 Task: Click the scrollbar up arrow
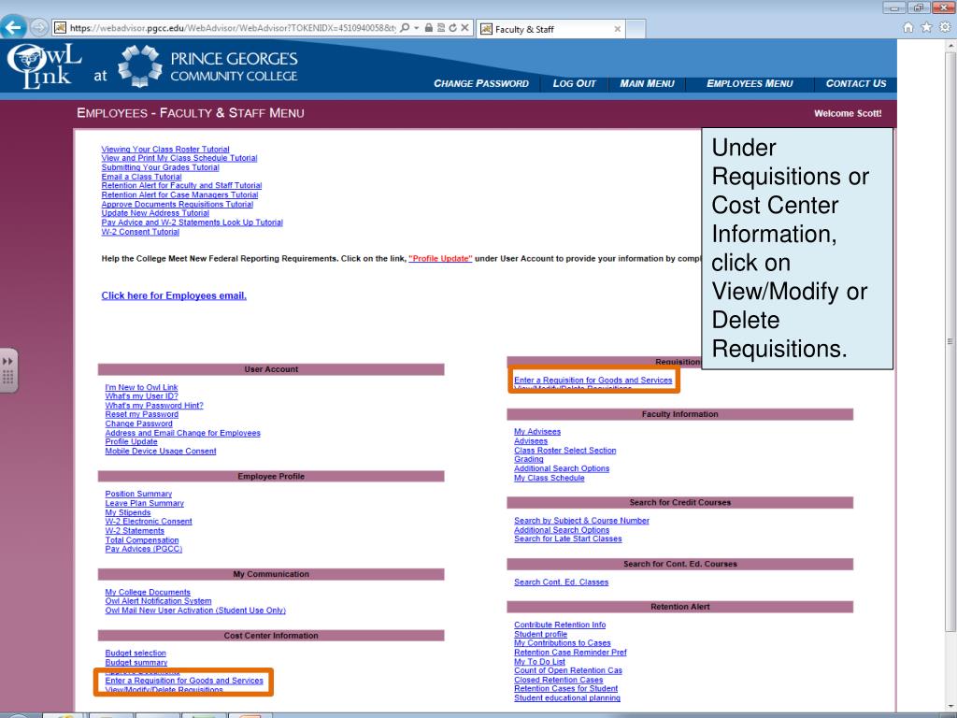coord(950,47)
